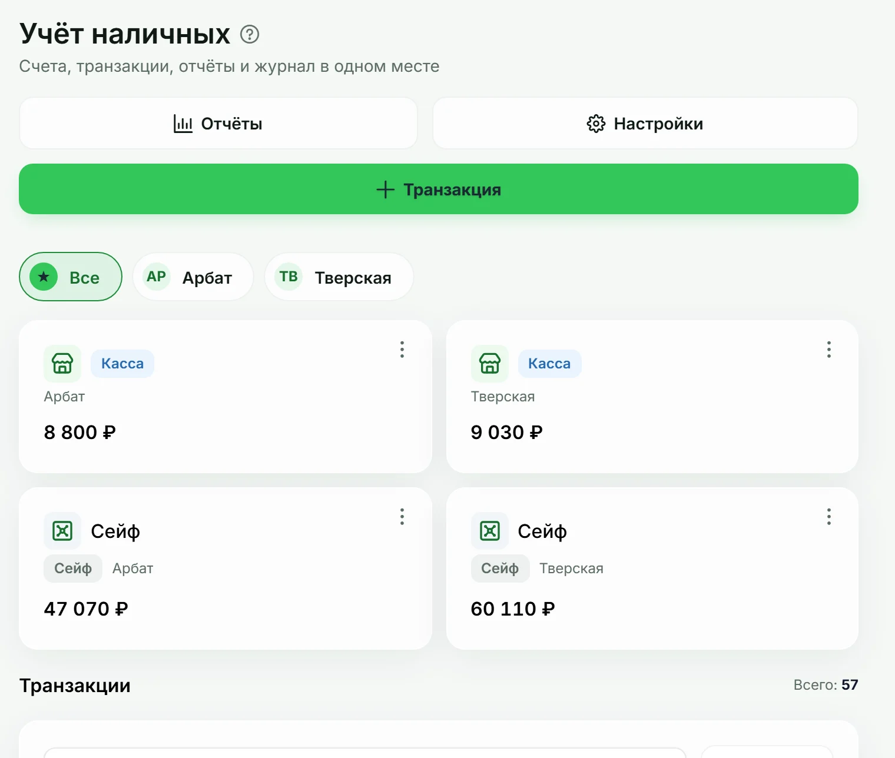Screen dimensions: 895x758
Task: Open the Тверская Сейф card menu
Action: pyautogui.click(x=829, y=517)
